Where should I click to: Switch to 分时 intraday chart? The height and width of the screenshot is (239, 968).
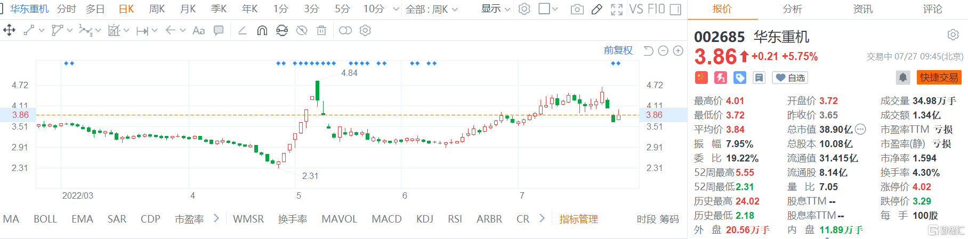(67, 9)
